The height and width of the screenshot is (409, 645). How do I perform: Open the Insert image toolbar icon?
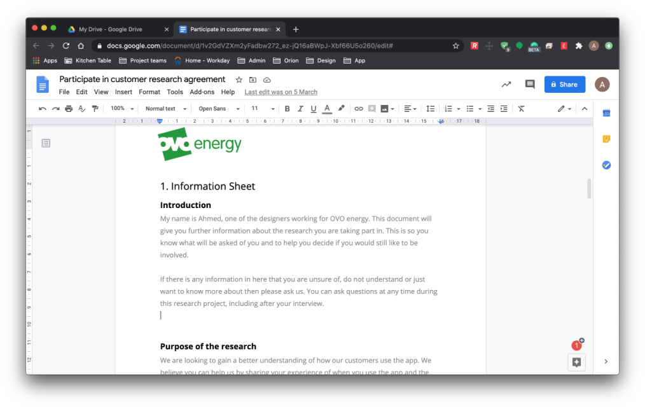tap(385, 108)
